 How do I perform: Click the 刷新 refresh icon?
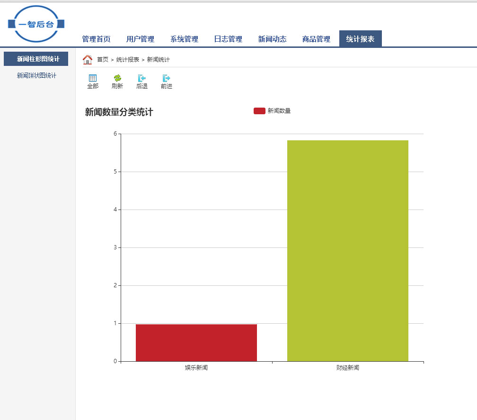[x=117, y=78]
